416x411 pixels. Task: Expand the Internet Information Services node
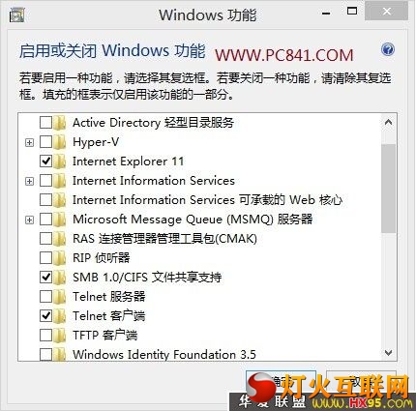pyautogui.click(x=29, y=181)
